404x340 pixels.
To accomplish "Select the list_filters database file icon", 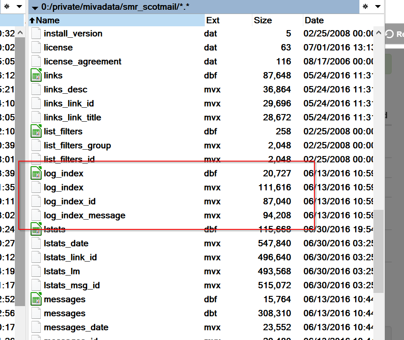I will click(x=36, y=131).
